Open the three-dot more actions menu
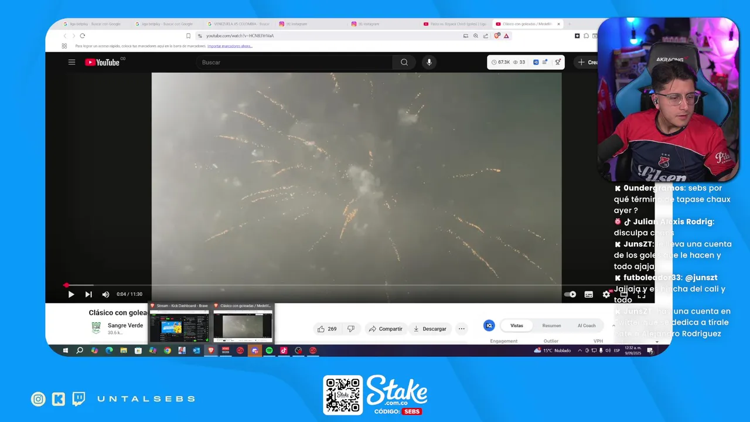 click(462, 329)
